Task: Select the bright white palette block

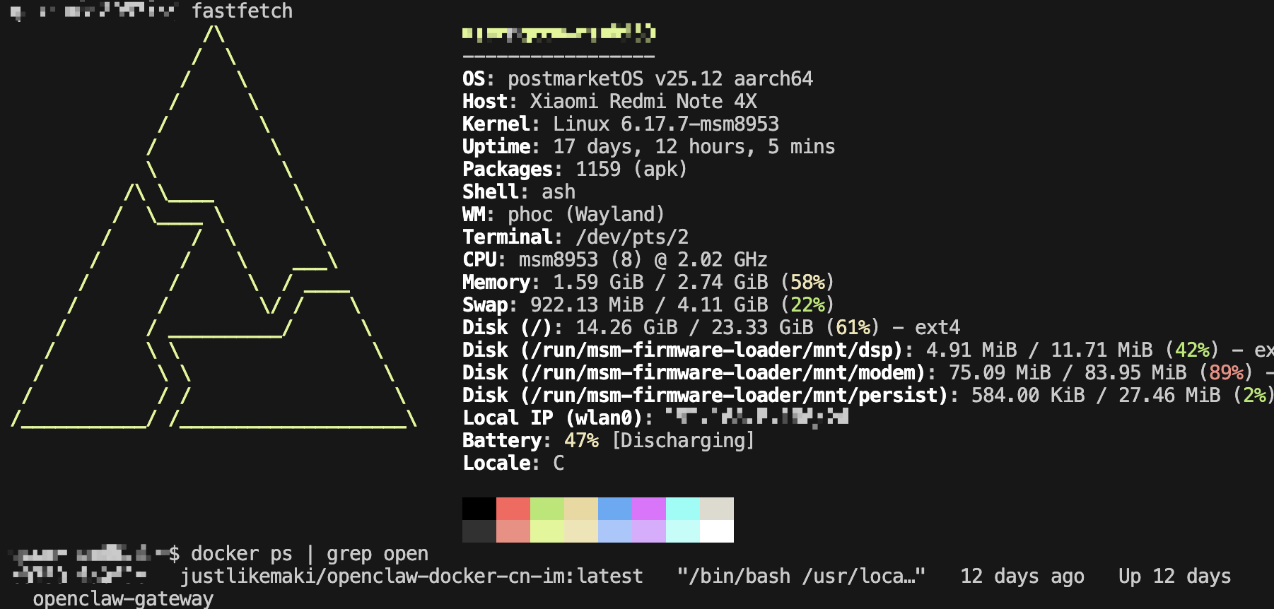Action: (716, 531)
